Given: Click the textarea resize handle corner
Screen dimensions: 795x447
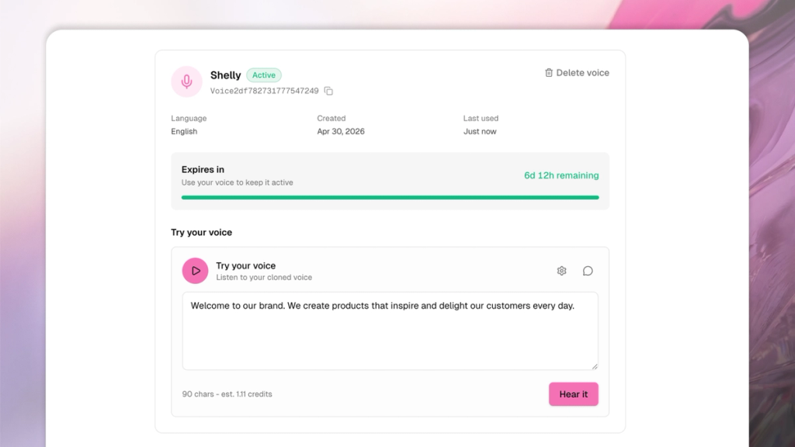Looking at the screenshot, I should point(595,366).
